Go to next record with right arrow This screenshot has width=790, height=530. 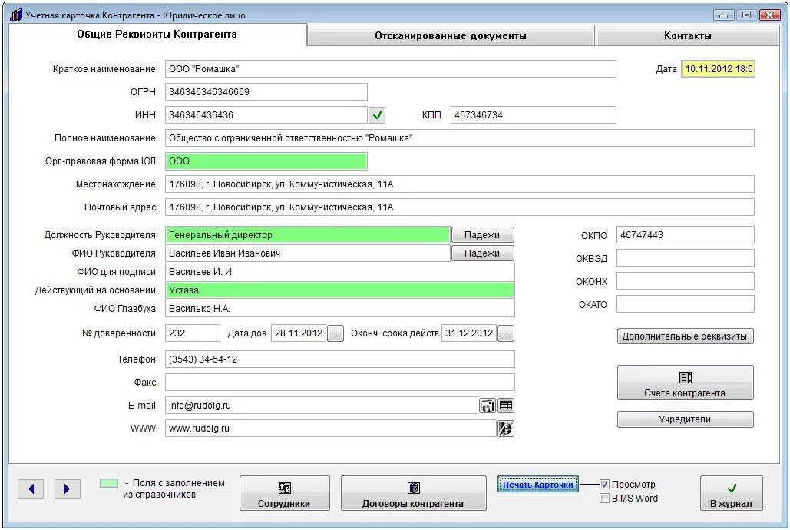point(67,489)
